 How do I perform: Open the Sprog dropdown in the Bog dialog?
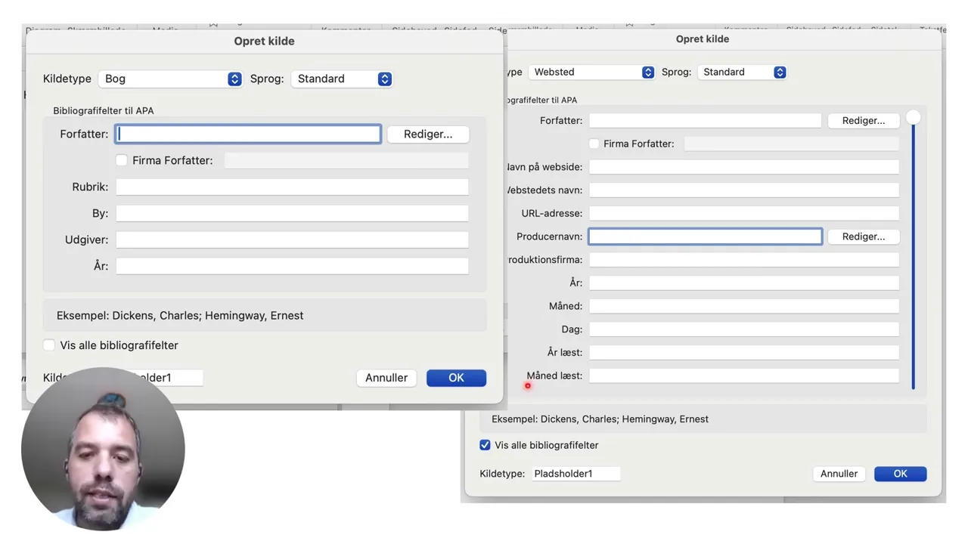(x=342, y=79)
